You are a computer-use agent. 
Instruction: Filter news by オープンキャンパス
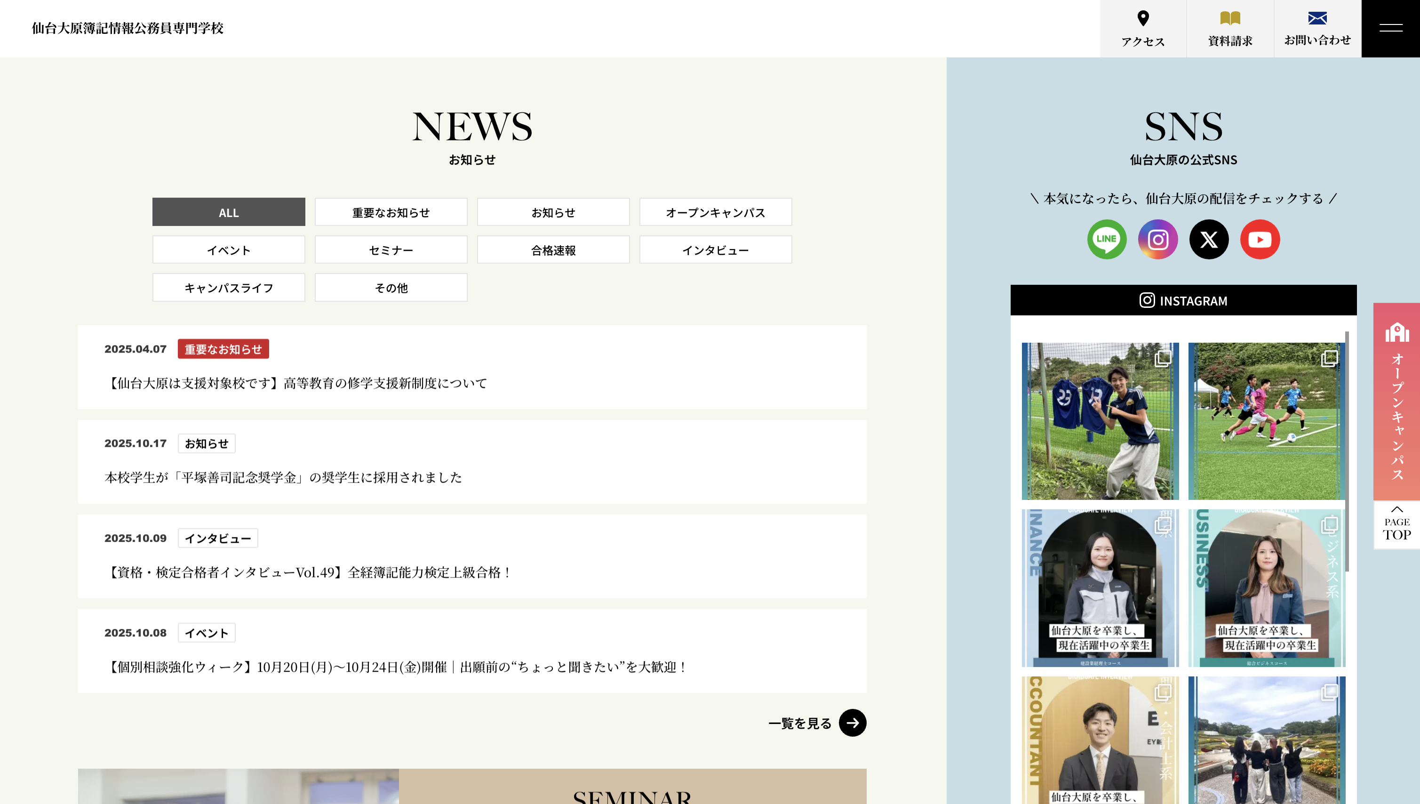click(x=715, y=212)
